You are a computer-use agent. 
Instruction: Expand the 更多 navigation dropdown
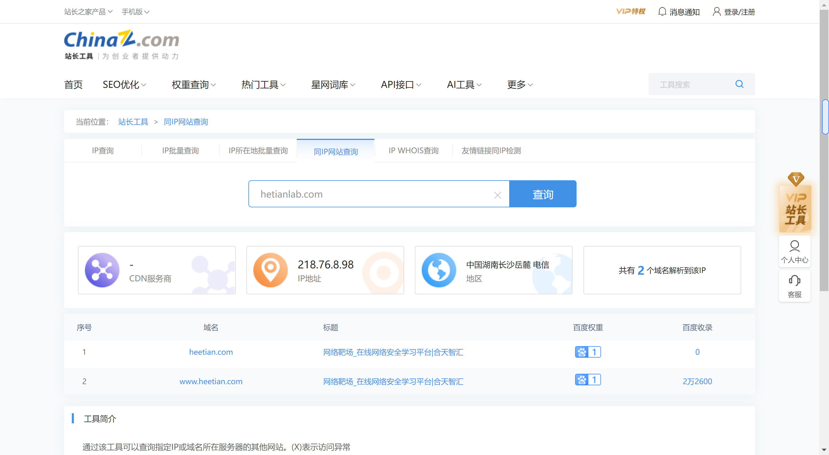[520, 85]
